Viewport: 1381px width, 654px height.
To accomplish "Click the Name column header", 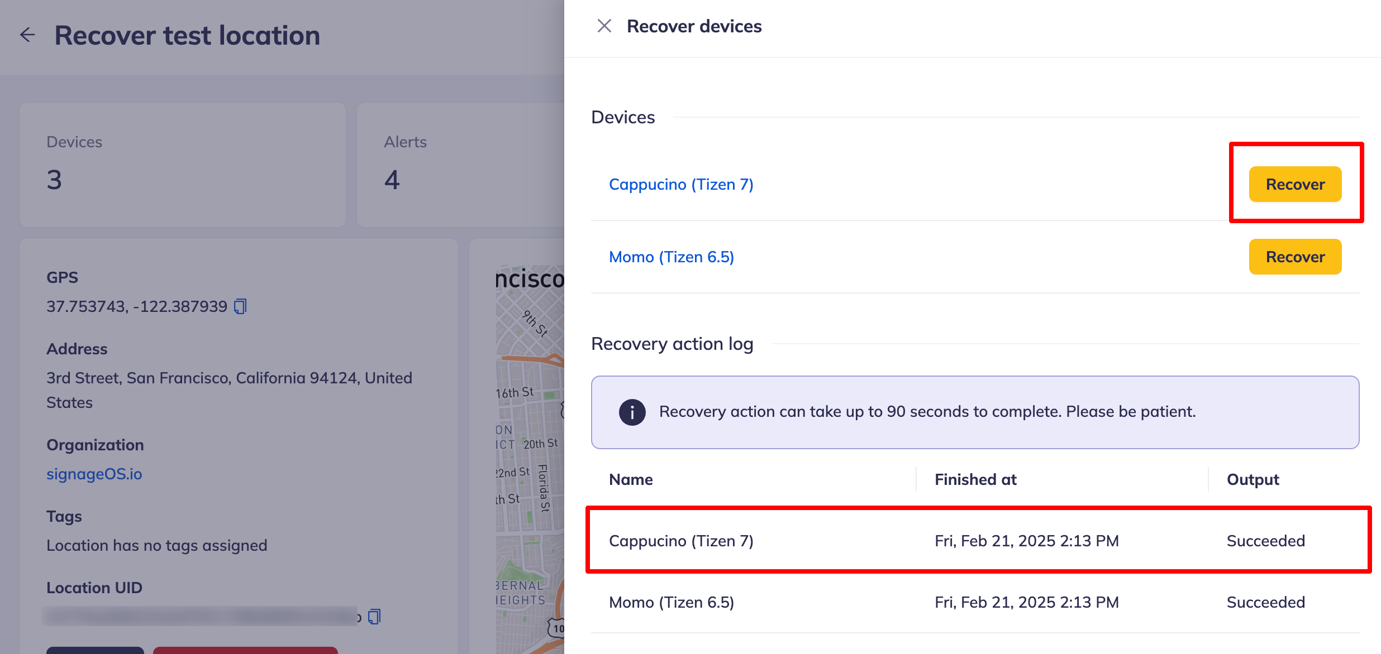I will point(631,479).
